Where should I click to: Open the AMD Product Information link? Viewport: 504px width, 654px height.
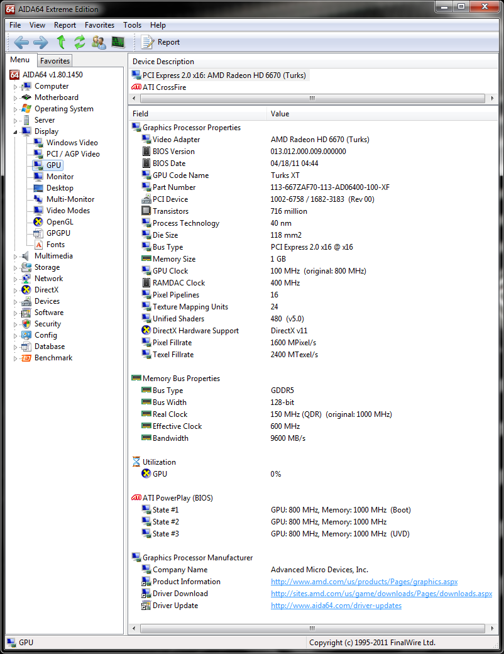point(364,582)
